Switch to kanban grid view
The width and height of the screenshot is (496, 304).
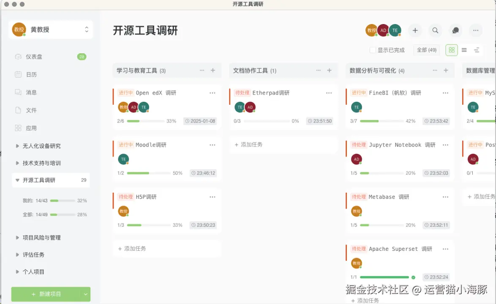pos(451,50)
